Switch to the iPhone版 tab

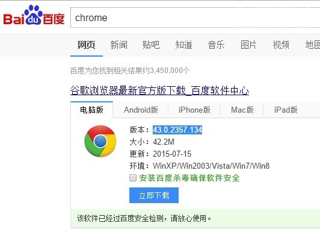click(194, 110)
